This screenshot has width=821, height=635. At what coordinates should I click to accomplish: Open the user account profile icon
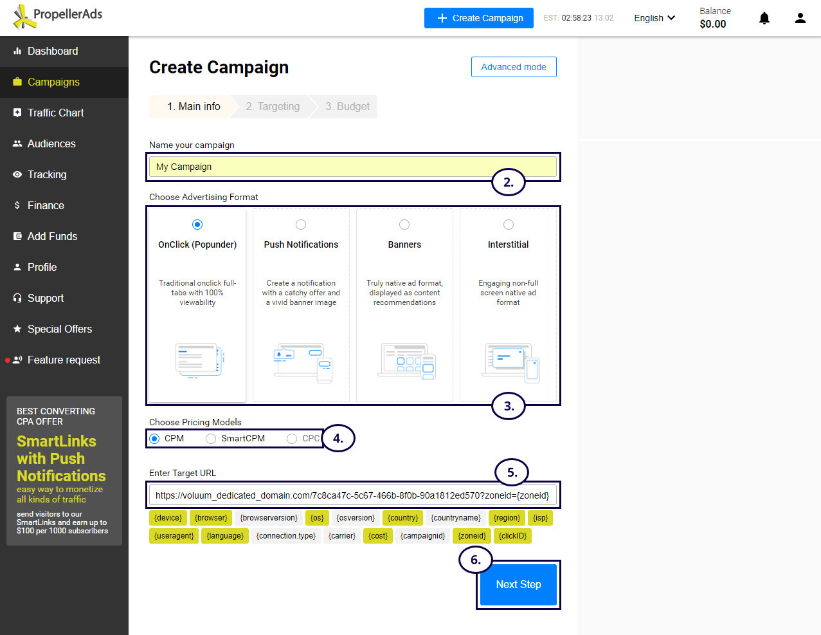click(x=800, y=18)
